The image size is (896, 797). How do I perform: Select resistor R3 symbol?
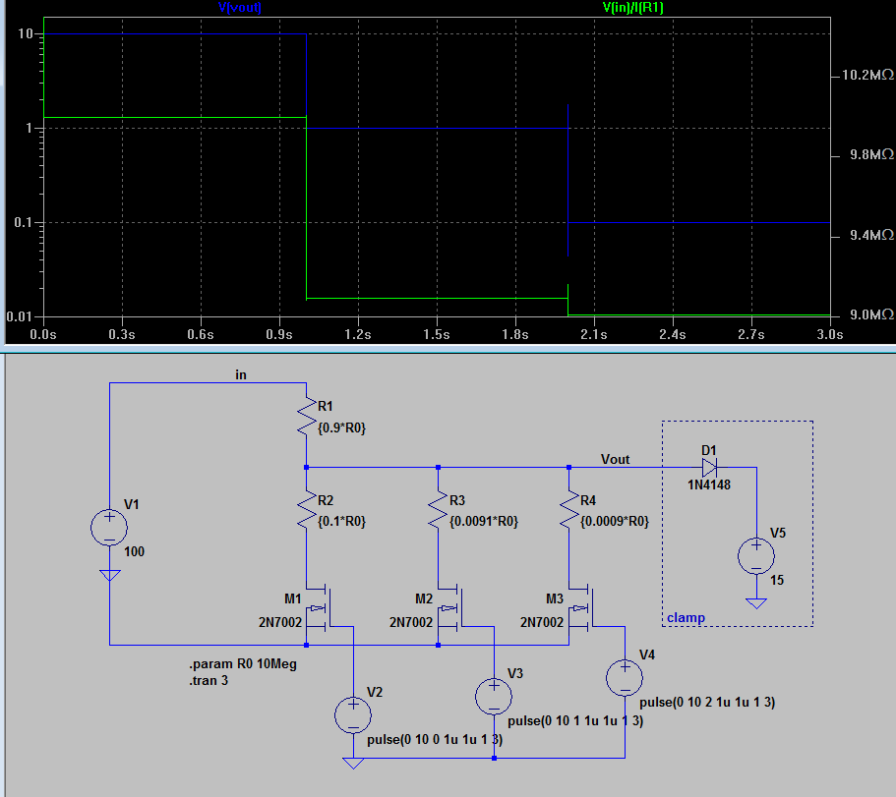[439, 511]
